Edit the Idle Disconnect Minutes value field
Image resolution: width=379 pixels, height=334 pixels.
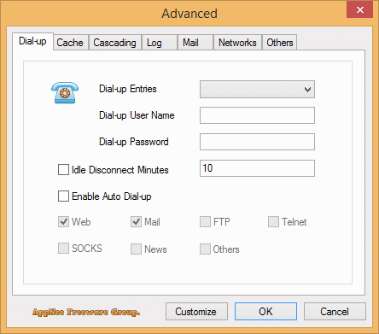(257, 168)
